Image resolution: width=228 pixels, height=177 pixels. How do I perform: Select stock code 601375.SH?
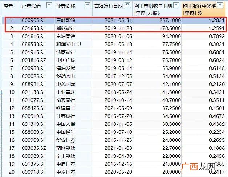[x=34, y=164]
